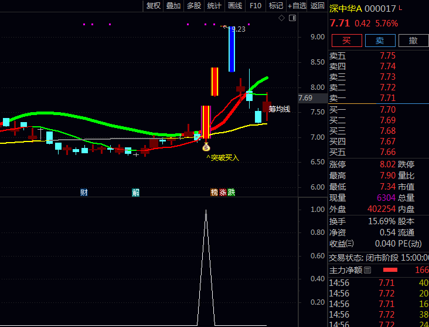Click the blue 卖 sell button

tap(380, 41)
